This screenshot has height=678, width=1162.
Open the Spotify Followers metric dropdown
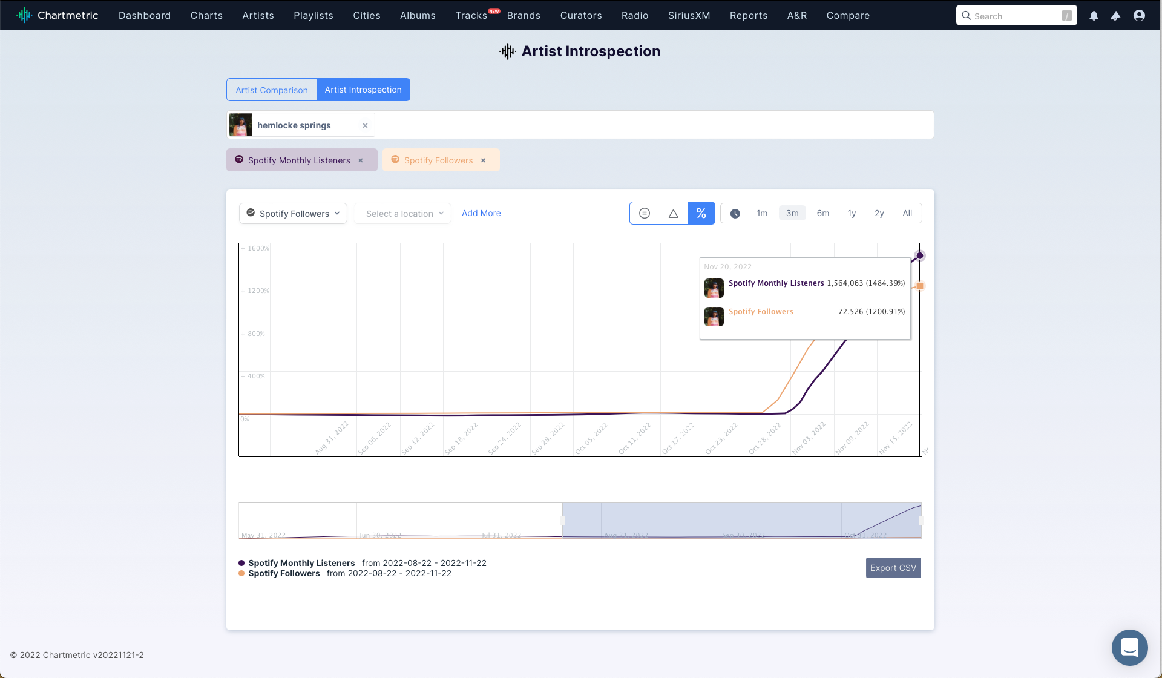pyautogui.click(x=293, y=214)
